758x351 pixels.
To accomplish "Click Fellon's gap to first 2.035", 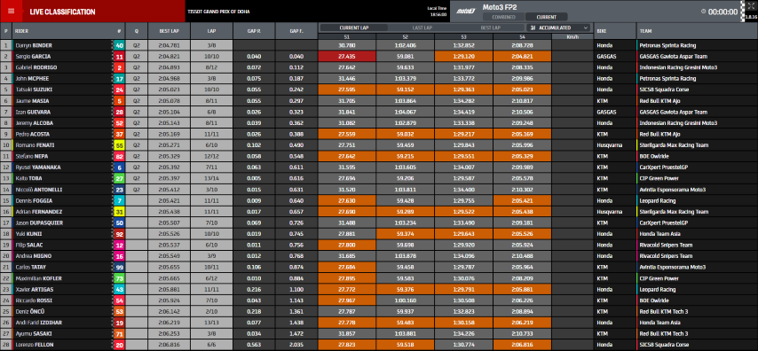I will tap(296, 345).
